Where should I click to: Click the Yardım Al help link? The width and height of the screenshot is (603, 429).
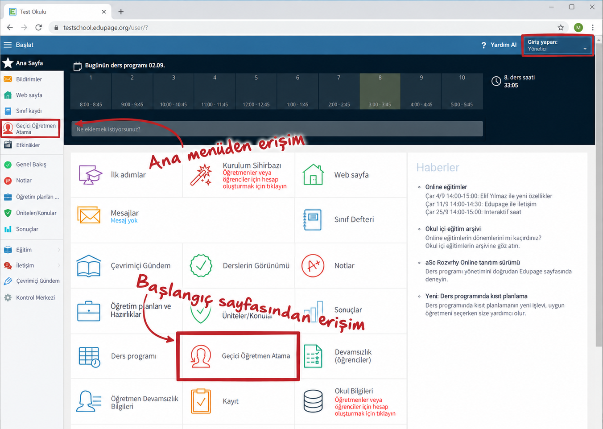[499, 45]
